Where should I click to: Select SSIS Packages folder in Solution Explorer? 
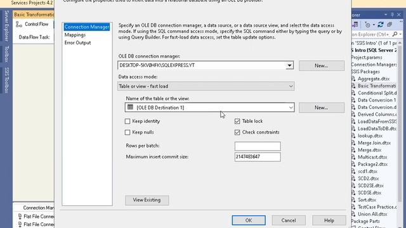pos(365,72)
